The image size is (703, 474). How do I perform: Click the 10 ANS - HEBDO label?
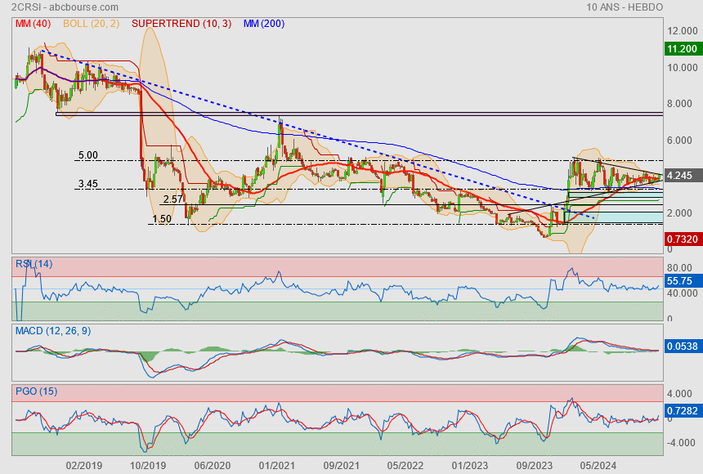tap(624, 7)
